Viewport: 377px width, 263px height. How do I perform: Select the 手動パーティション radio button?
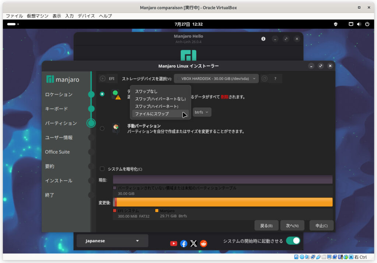click(102, 129)
